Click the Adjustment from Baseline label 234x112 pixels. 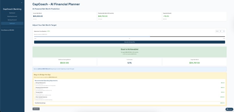click(x=40, y=31)
